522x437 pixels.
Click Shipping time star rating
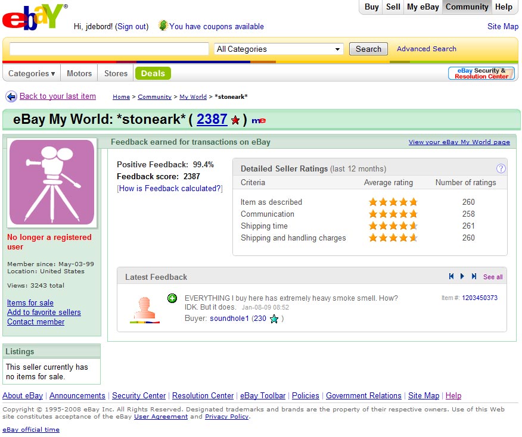click(393, 226)
